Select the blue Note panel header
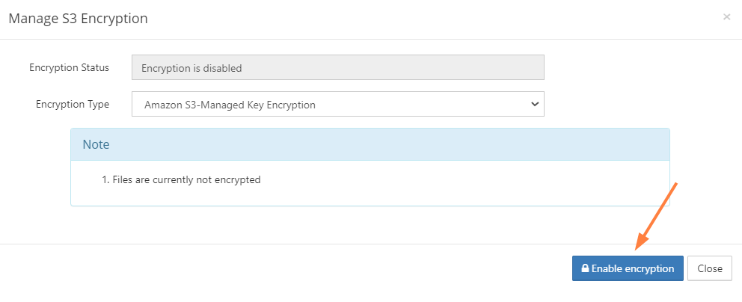 coord(370,144)
